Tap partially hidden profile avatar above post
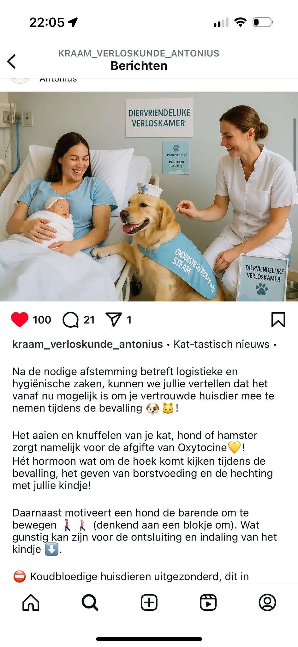Image resolution: width=298 pixels, height=647 pixels. click(20, 81)
